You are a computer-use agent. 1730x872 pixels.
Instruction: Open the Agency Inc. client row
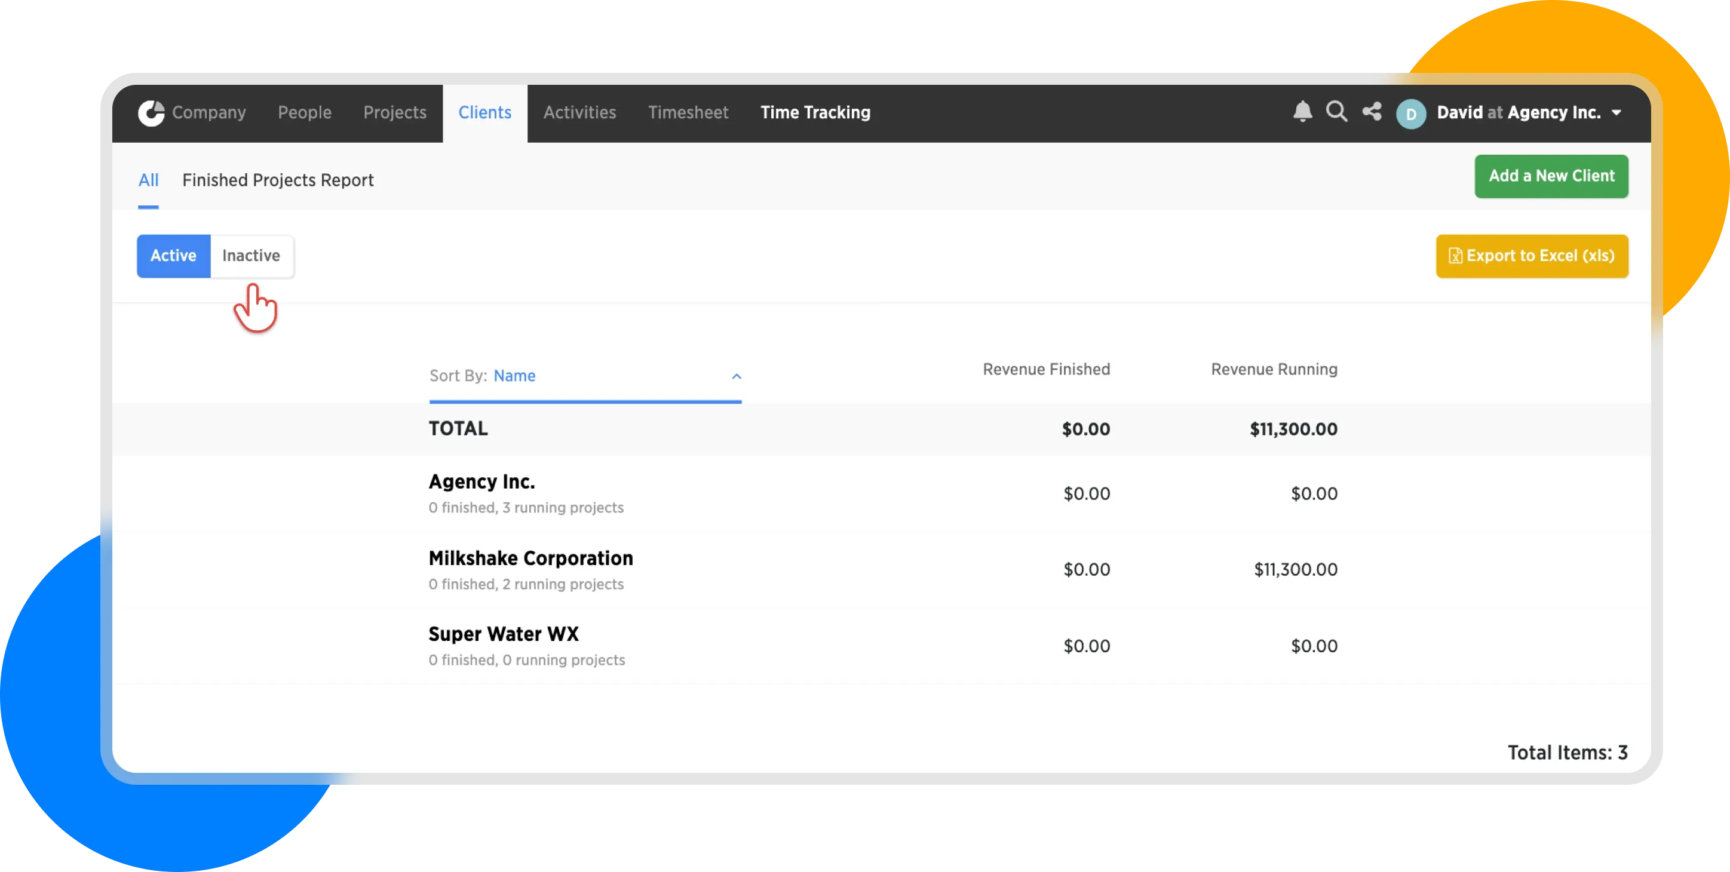(x=481, y=482)
